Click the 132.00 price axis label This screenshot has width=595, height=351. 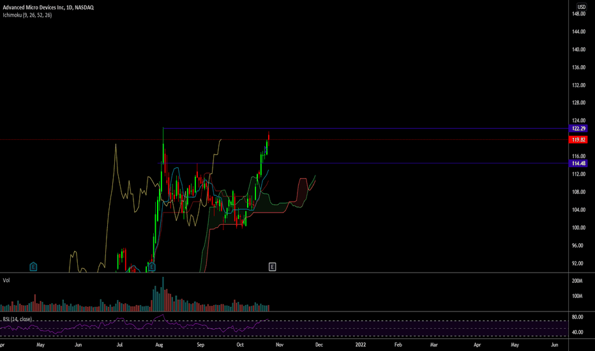coord(578,85)
